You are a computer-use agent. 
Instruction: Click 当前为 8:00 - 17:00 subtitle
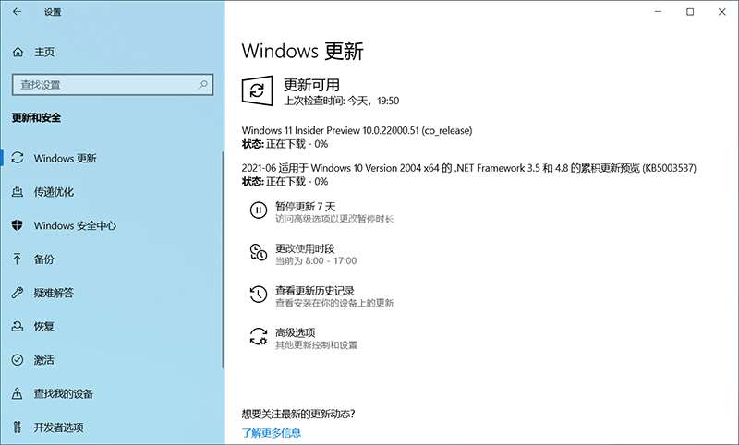point(316,261)
